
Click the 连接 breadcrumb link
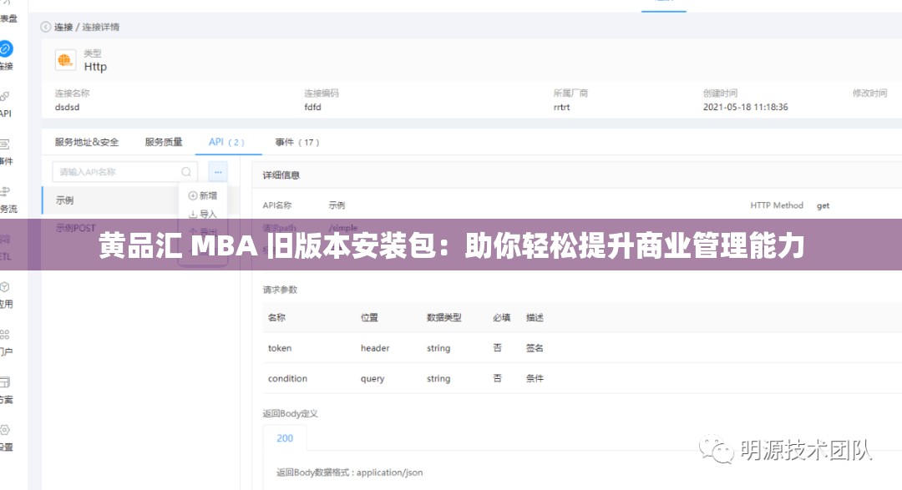(x=63, y=27)
